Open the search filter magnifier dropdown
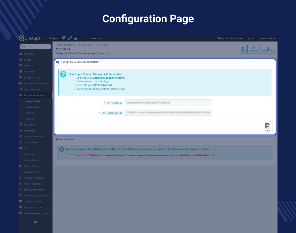Viewport: 296px width, 233px height. 23,47
